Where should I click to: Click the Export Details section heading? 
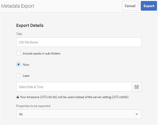click(30, 25)
